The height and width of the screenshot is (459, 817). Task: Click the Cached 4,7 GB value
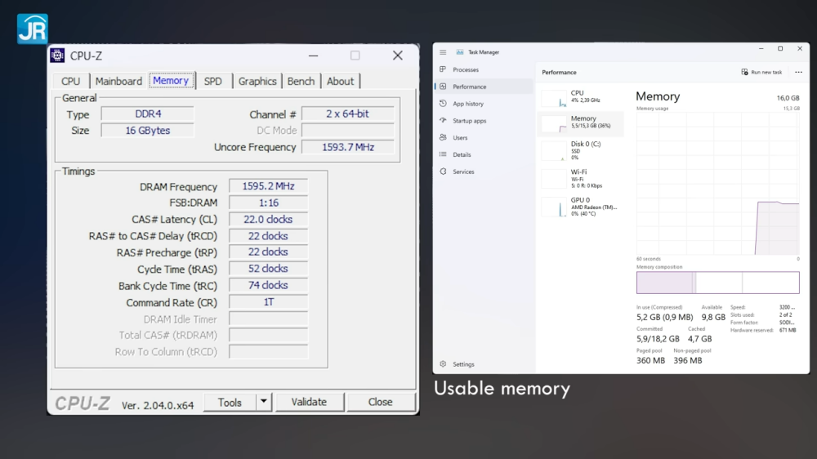[x=700, y=339]
